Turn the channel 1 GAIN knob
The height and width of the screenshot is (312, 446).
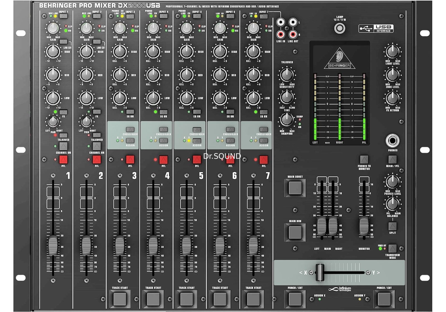53,28
